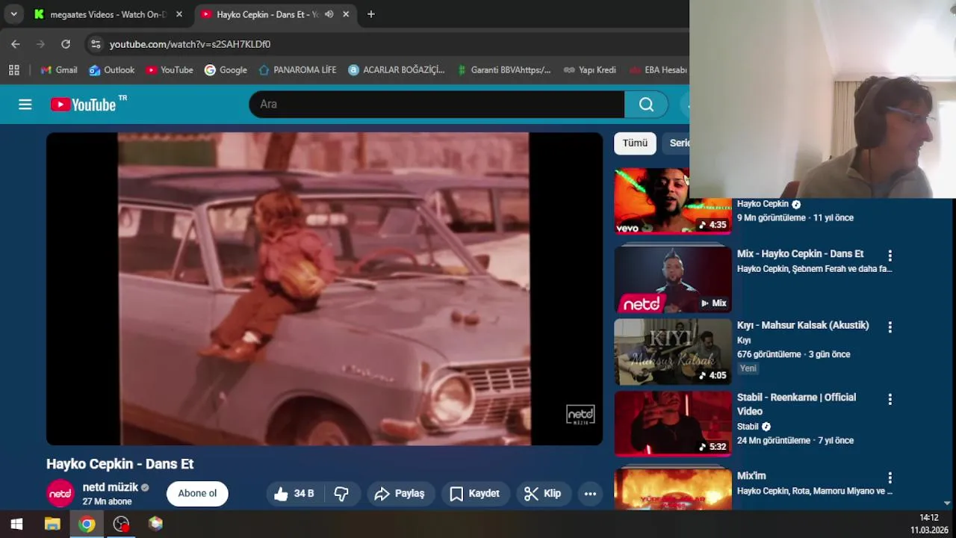Click the video player to pause
This screenshot has width=956, height=538.
point(324,288)
